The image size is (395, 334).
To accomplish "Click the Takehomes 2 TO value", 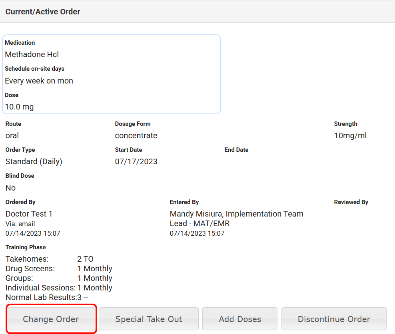I will (x=85, y=259).
